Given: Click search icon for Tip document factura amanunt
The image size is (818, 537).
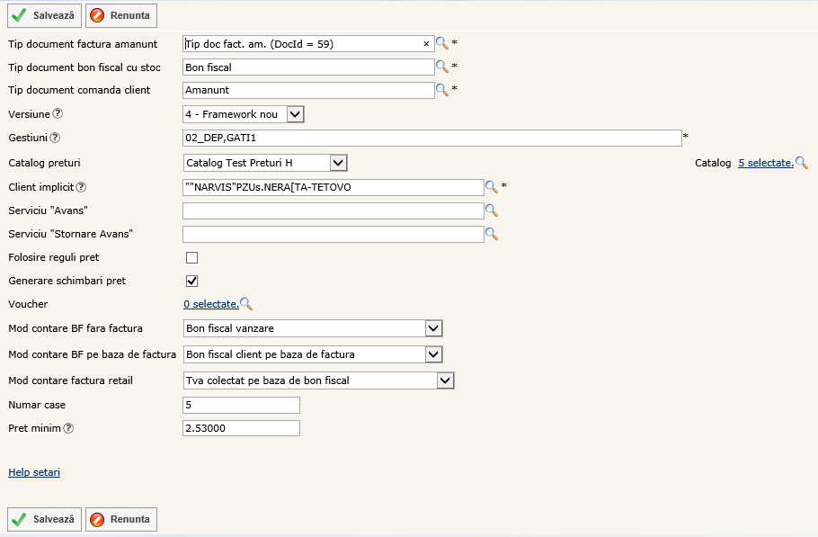Looking at the screenshot, I should point(441,43).
